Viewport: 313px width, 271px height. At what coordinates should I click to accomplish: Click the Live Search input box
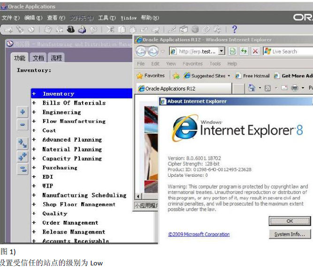tap(289, 51)
